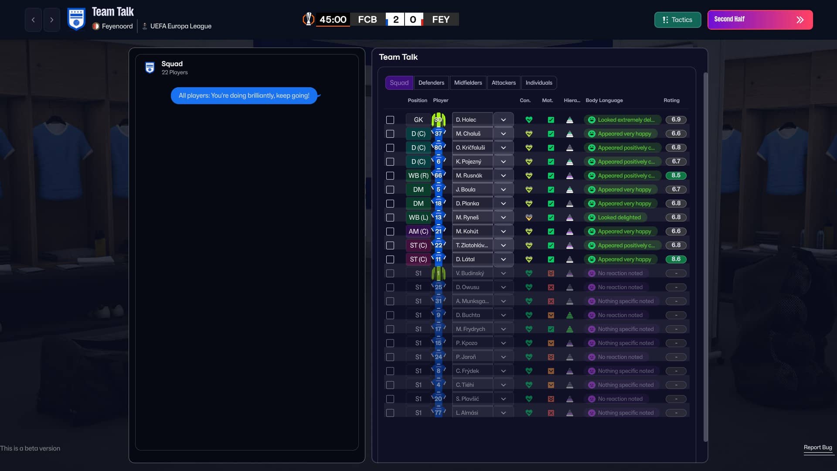Screen dimensions: 837x471
Task: Switch to the Defenders tab
Action: (431, 82)
